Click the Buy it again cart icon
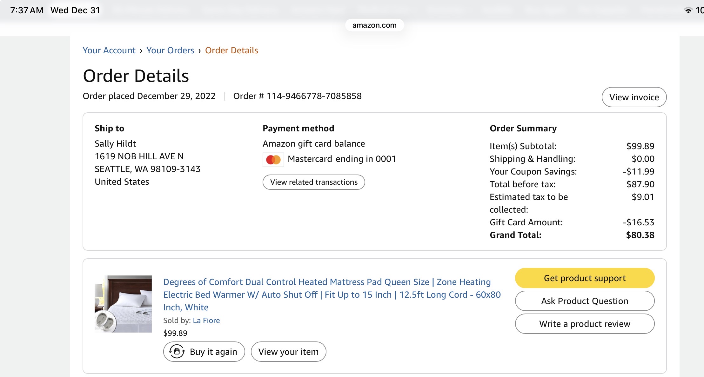 click(x=177, y=352)
